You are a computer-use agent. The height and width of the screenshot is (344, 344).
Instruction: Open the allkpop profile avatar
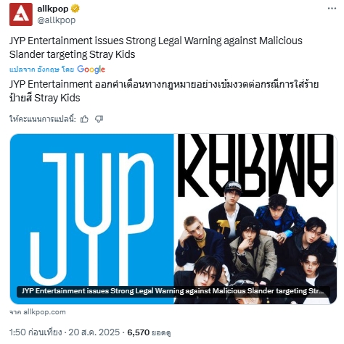(21, 14)
